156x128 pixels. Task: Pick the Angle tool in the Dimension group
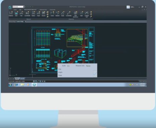63,14
